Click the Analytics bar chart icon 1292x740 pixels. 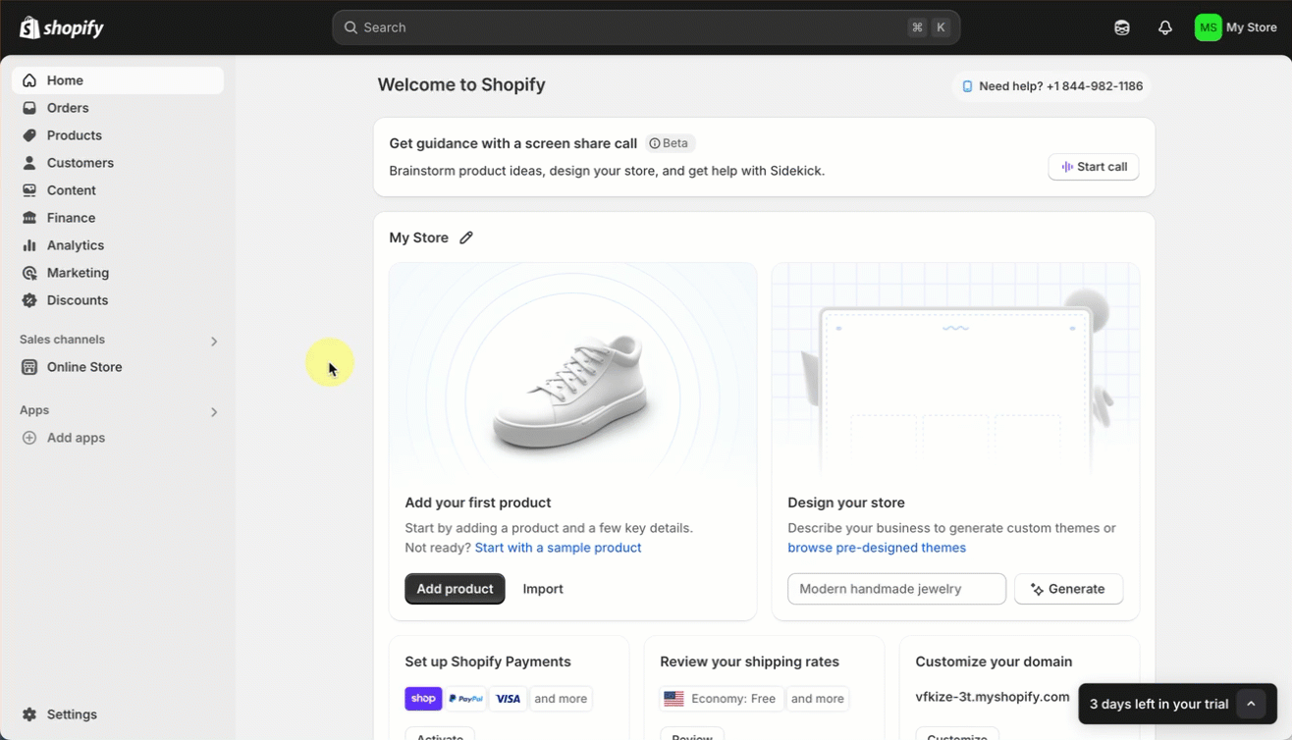pos(29,245)
